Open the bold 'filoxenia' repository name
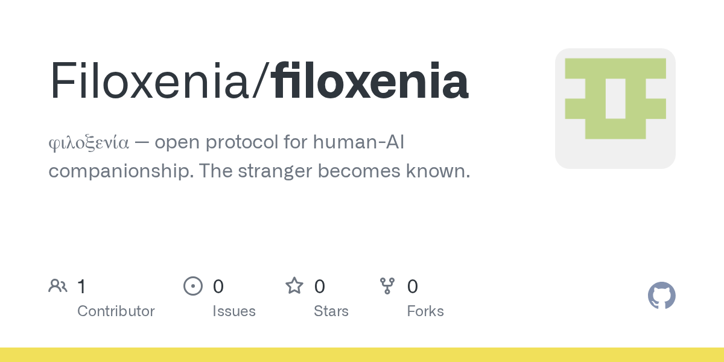724x362 pixels. click(369, 81)
